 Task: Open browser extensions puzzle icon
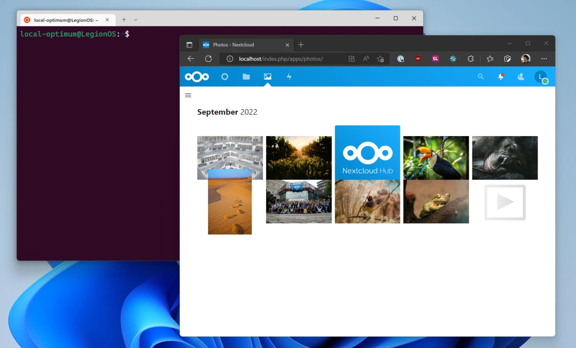point(471,59)
